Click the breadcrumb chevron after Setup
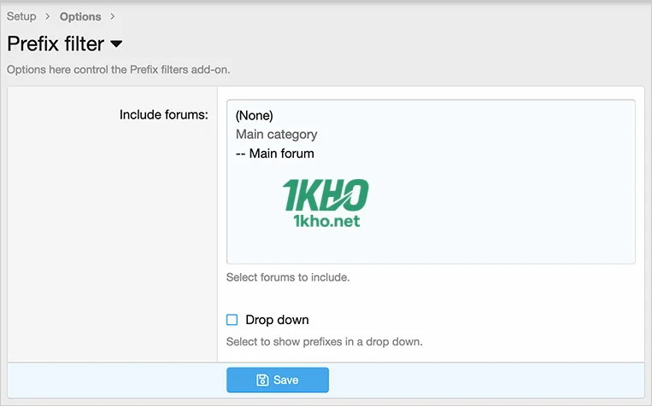The image size is (652, 406). tap(48, 16)
